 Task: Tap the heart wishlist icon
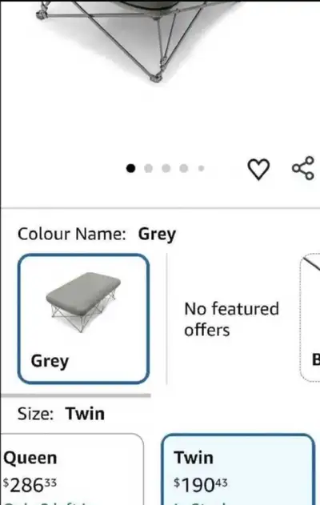coord(258,169)
